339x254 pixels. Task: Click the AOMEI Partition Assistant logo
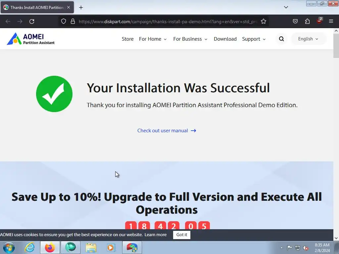[31, 39]
